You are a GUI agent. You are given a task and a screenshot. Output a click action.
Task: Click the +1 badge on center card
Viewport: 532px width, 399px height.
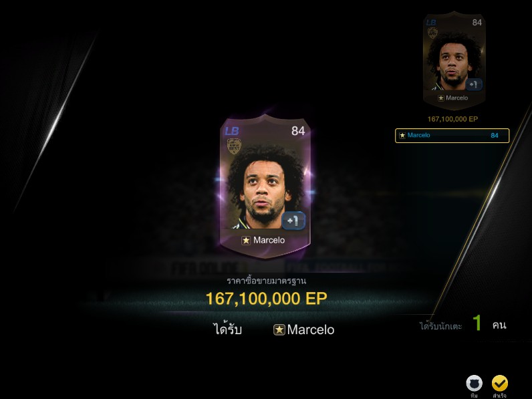(x=293, y=221)
